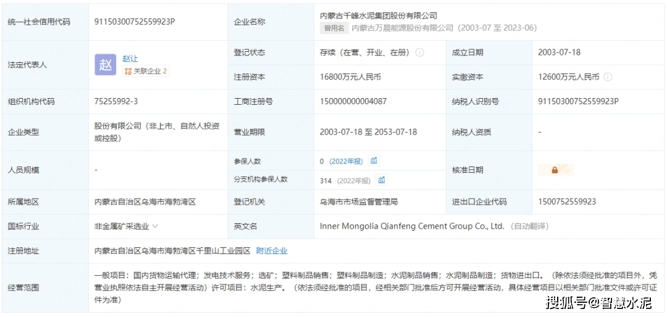Open the chart icon in the 参保人数 row

tap(374, 161)
